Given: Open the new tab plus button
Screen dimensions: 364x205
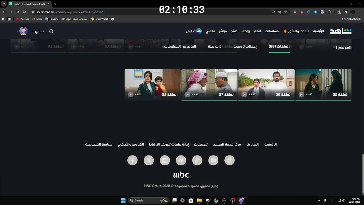Looking at the screenshot, I should [55, 4].
